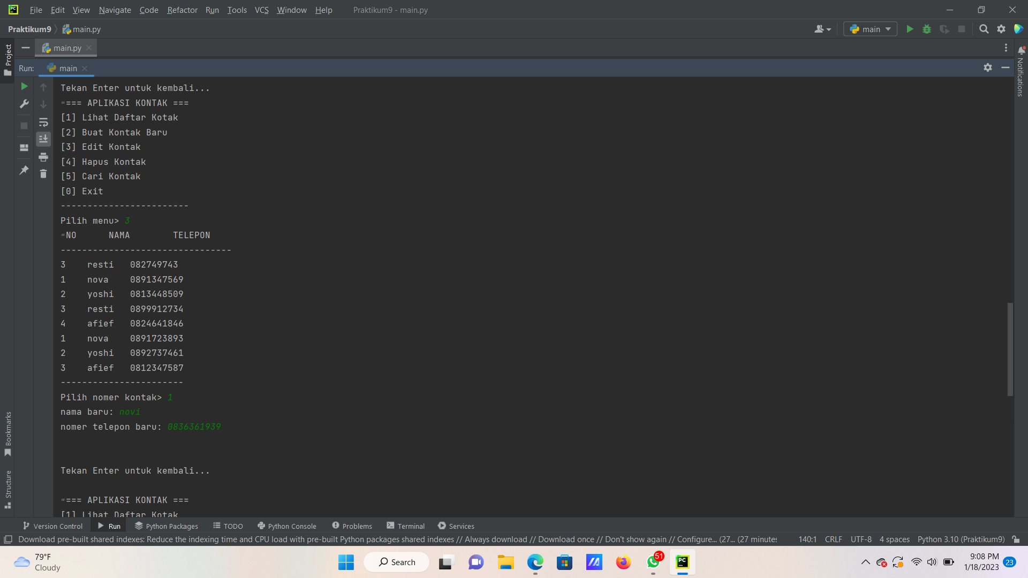The image size is (1028, 578).
Task: Open the user account dropdown
Action: (x=822, y=29)
